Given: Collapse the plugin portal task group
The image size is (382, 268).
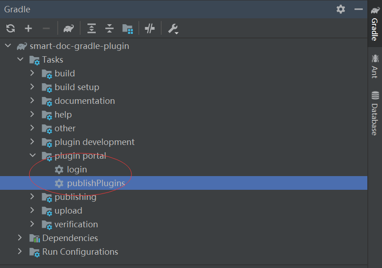Looking at the screenshot, I should point(32,155).
